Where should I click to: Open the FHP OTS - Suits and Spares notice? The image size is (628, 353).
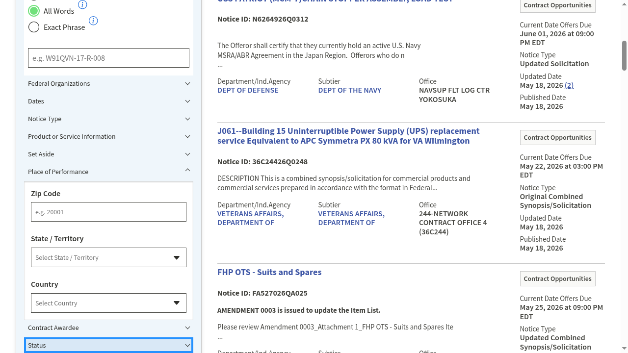(269, 272)
